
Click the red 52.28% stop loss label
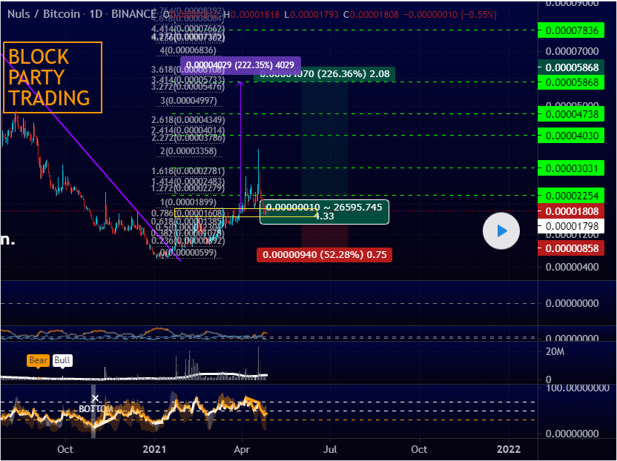click(324, 255)
